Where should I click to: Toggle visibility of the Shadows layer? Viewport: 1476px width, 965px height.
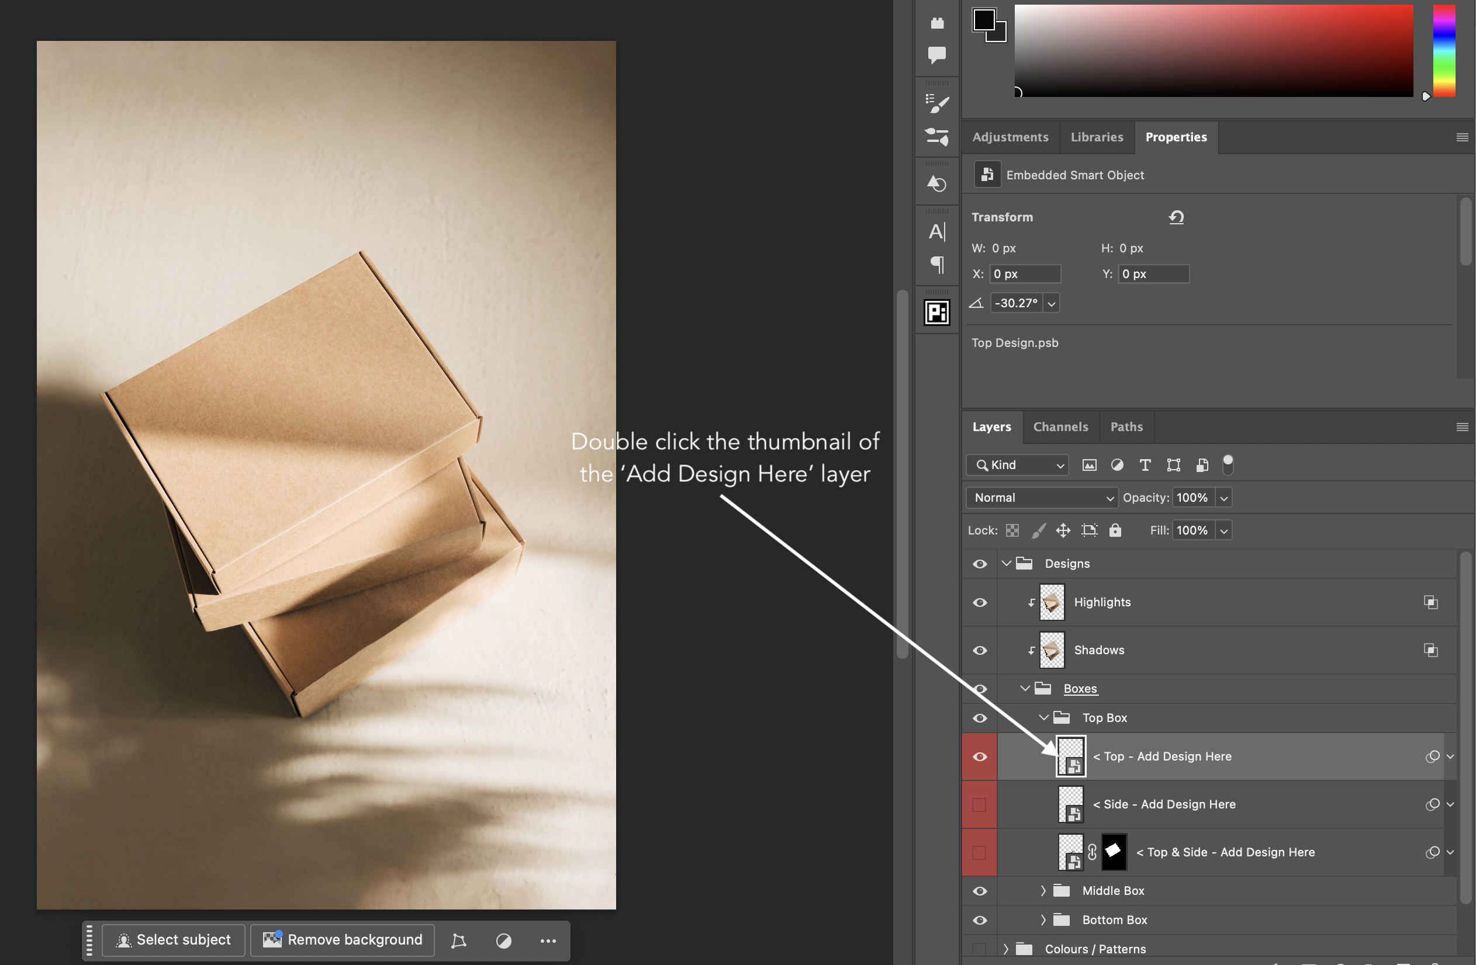(979, 650)
